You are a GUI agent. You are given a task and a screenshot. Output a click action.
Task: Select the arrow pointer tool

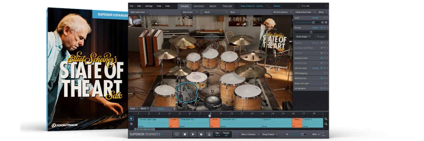pos(131,119)
